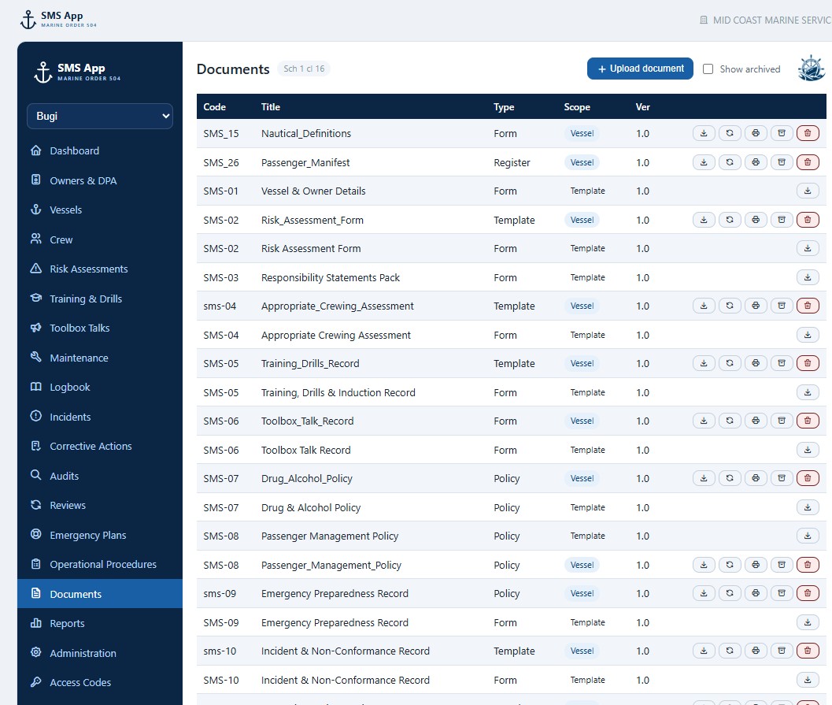
Task: Replace the SMS-06 Toolbox_Talk_Record file
Action: [730, 421]
